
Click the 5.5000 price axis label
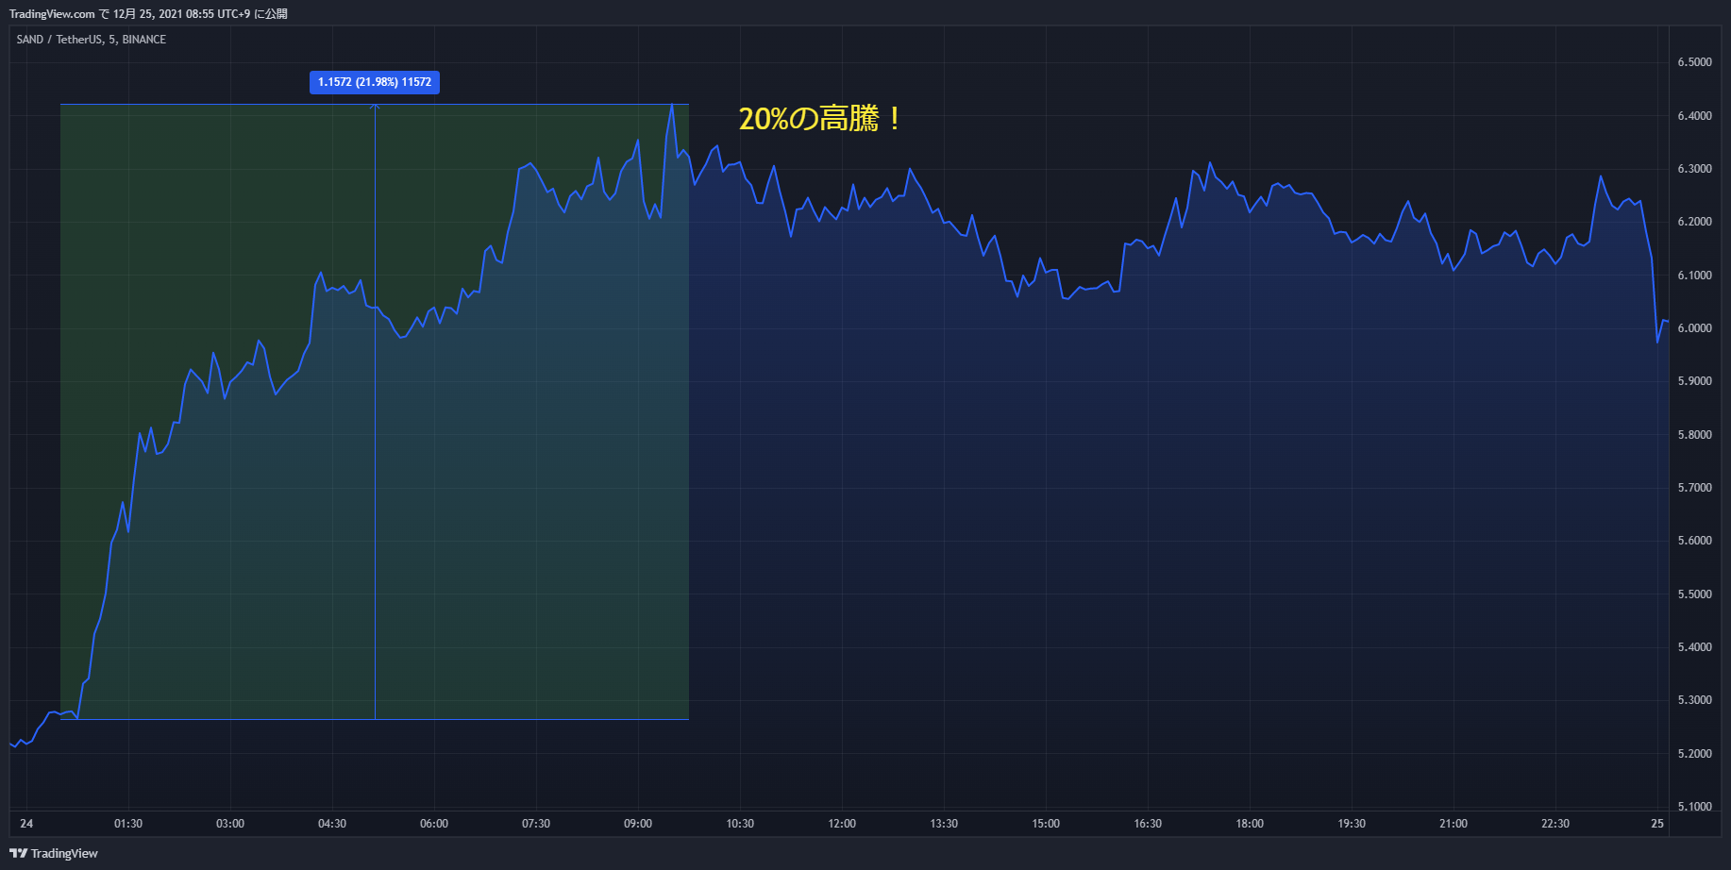click(x=1694, y=594)
